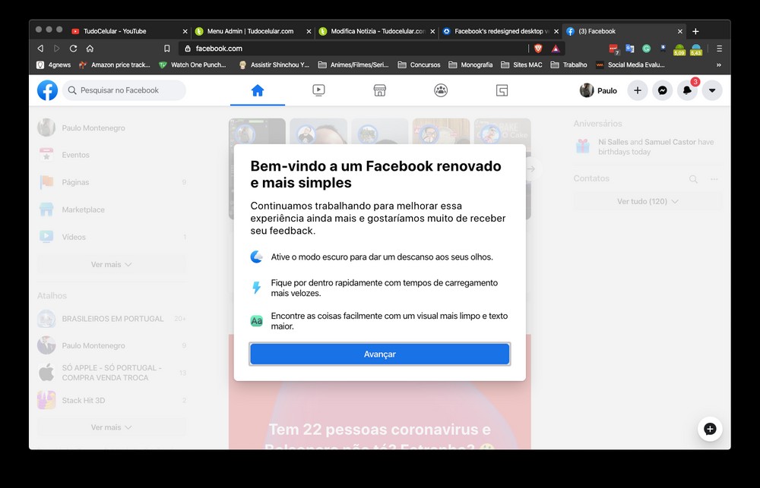Open the Brave Rewards triangle icon
This screenshot has height=488, width=760.
point(556,49)
